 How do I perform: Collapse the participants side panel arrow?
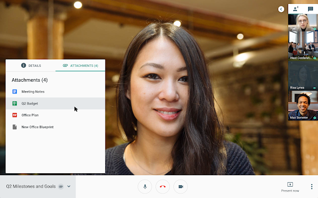click(x=281, y=9)
